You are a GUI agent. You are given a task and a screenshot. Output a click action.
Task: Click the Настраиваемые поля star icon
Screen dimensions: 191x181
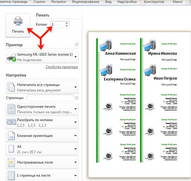pos(11,162)
